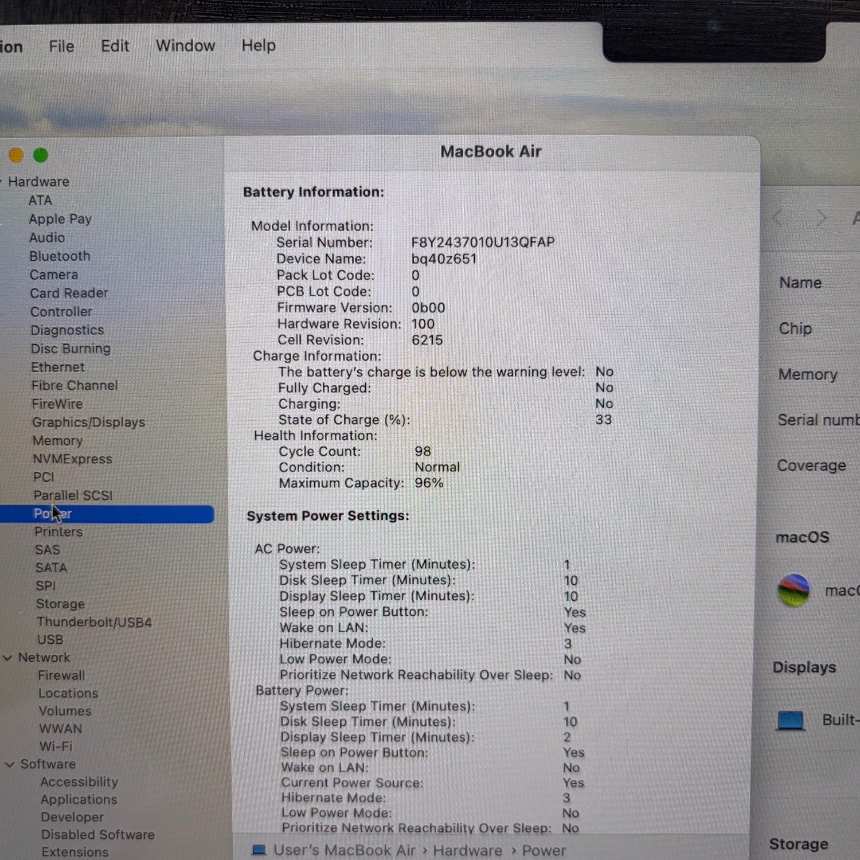Select Apple Pay in the sidebar
This screenshot has width=860, height=860.
point(60,219)
